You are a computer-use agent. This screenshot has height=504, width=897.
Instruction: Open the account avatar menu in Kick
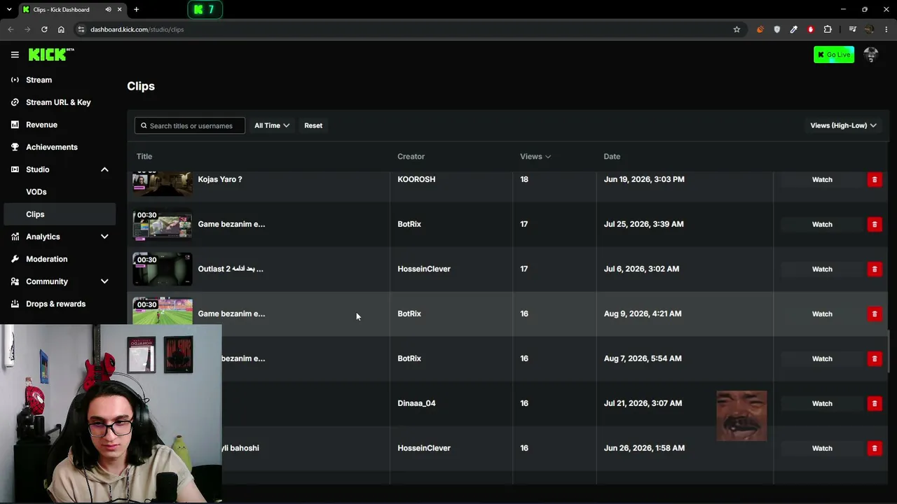871,55
